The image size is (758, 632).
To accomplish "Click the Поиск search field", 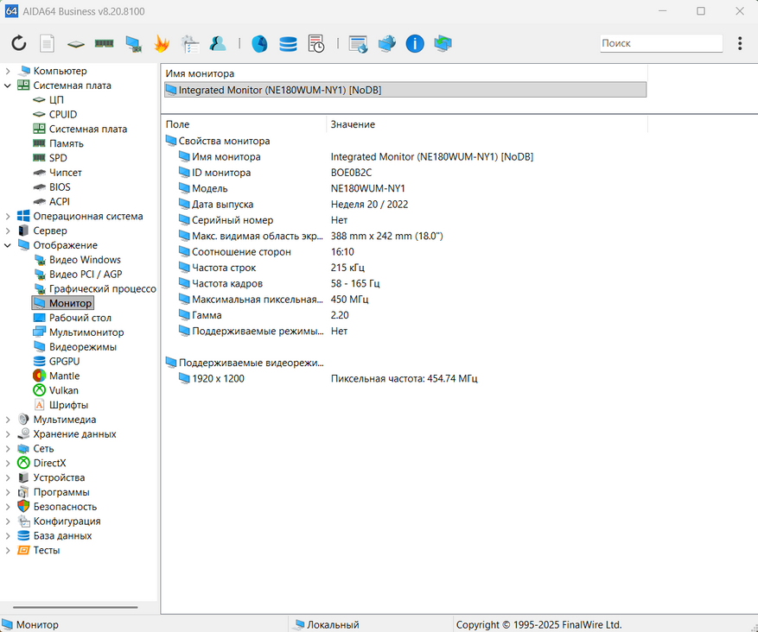I will coord(661,43).
